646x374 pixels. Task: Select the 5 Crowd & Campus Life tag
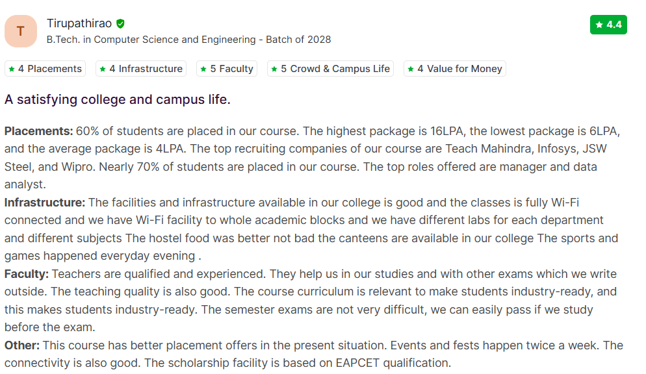coord(330,69)
